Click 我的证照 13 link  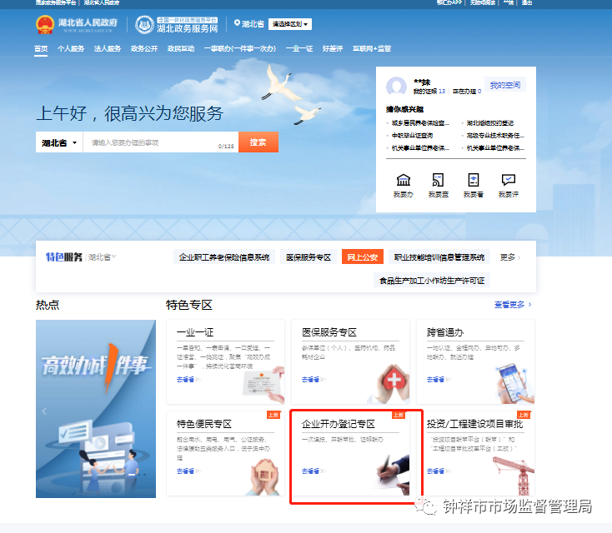[429, 92]
